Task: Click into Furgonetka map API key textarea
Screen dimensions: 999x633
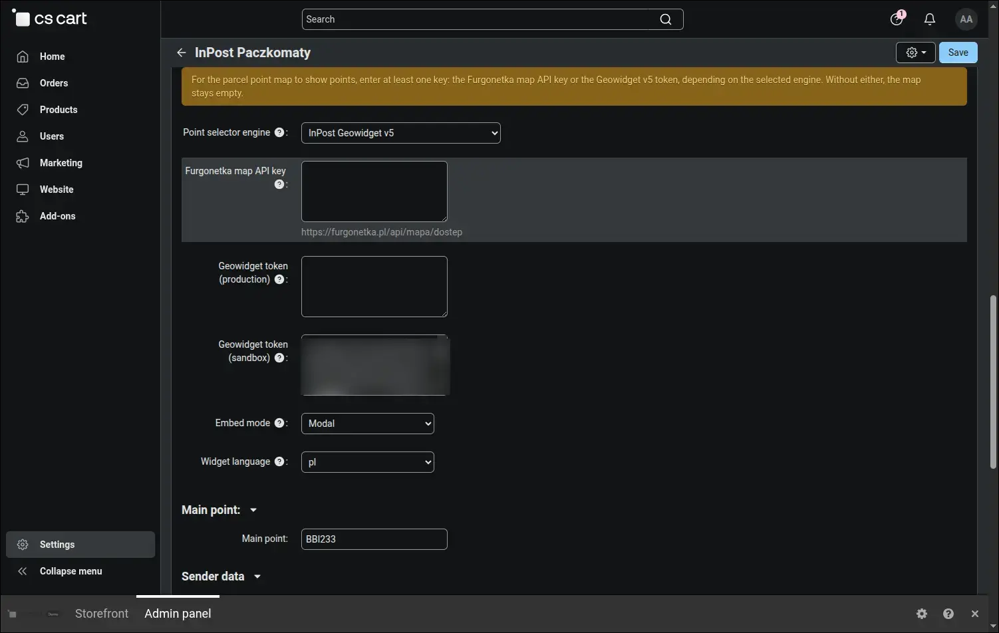Action: click(374, 191)
